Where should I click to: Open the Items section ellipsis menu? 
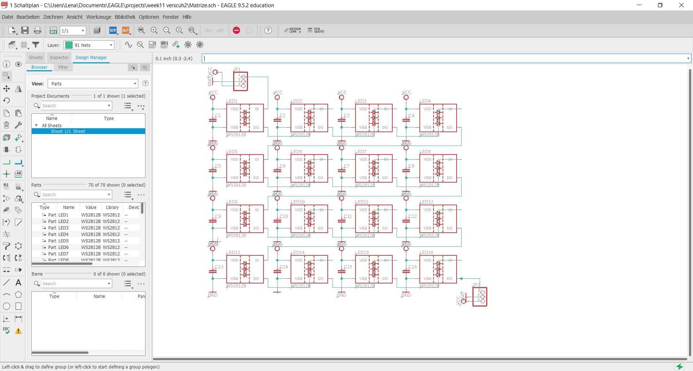coord(141,284)
